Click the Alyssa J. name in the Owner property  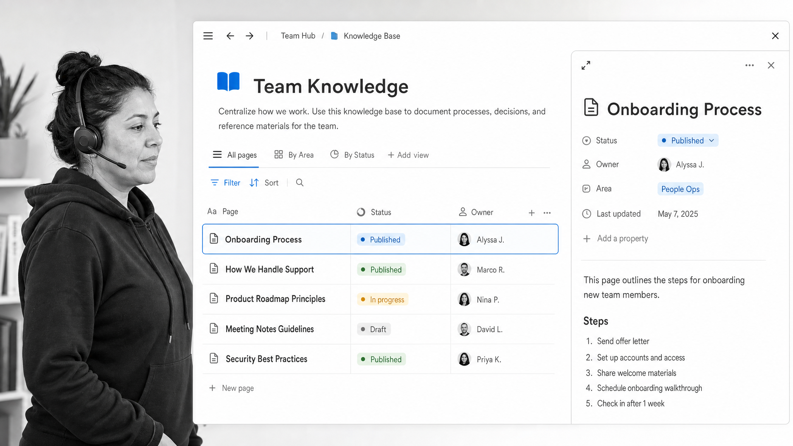pos(690,165)
